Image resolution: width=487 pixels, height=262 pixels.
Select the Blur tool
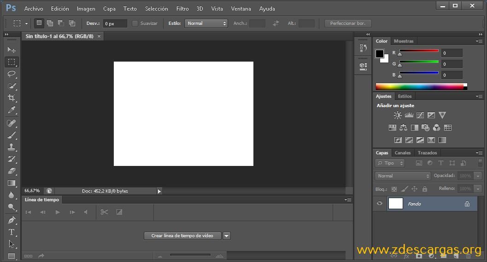pyautogui.click(x=12, y=195)
